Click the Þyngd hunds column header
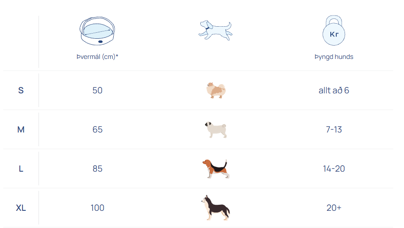This screenshot has height=228, width=404. point(334,57)
